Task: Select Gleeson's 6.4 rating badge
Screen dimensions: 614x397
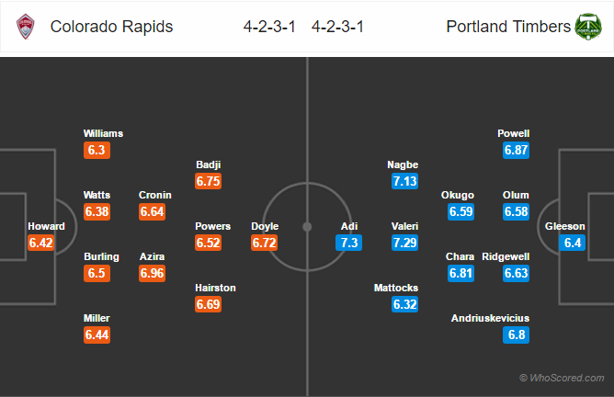Action: 573,243
